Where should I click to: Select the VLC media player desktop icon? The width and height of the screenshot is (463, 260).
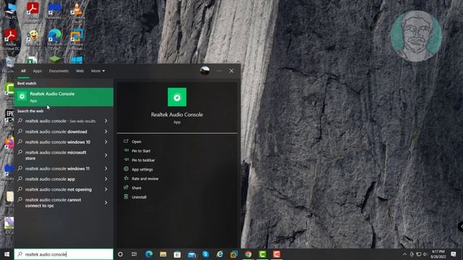click(77, 12)
